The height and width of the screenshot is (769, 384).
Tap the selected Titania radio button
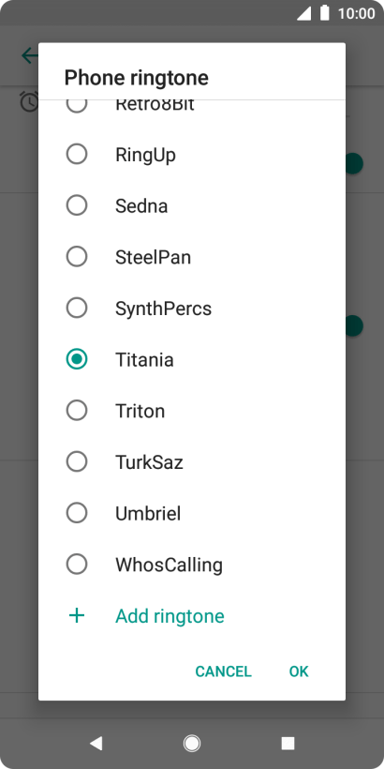(x=77, y=359)
